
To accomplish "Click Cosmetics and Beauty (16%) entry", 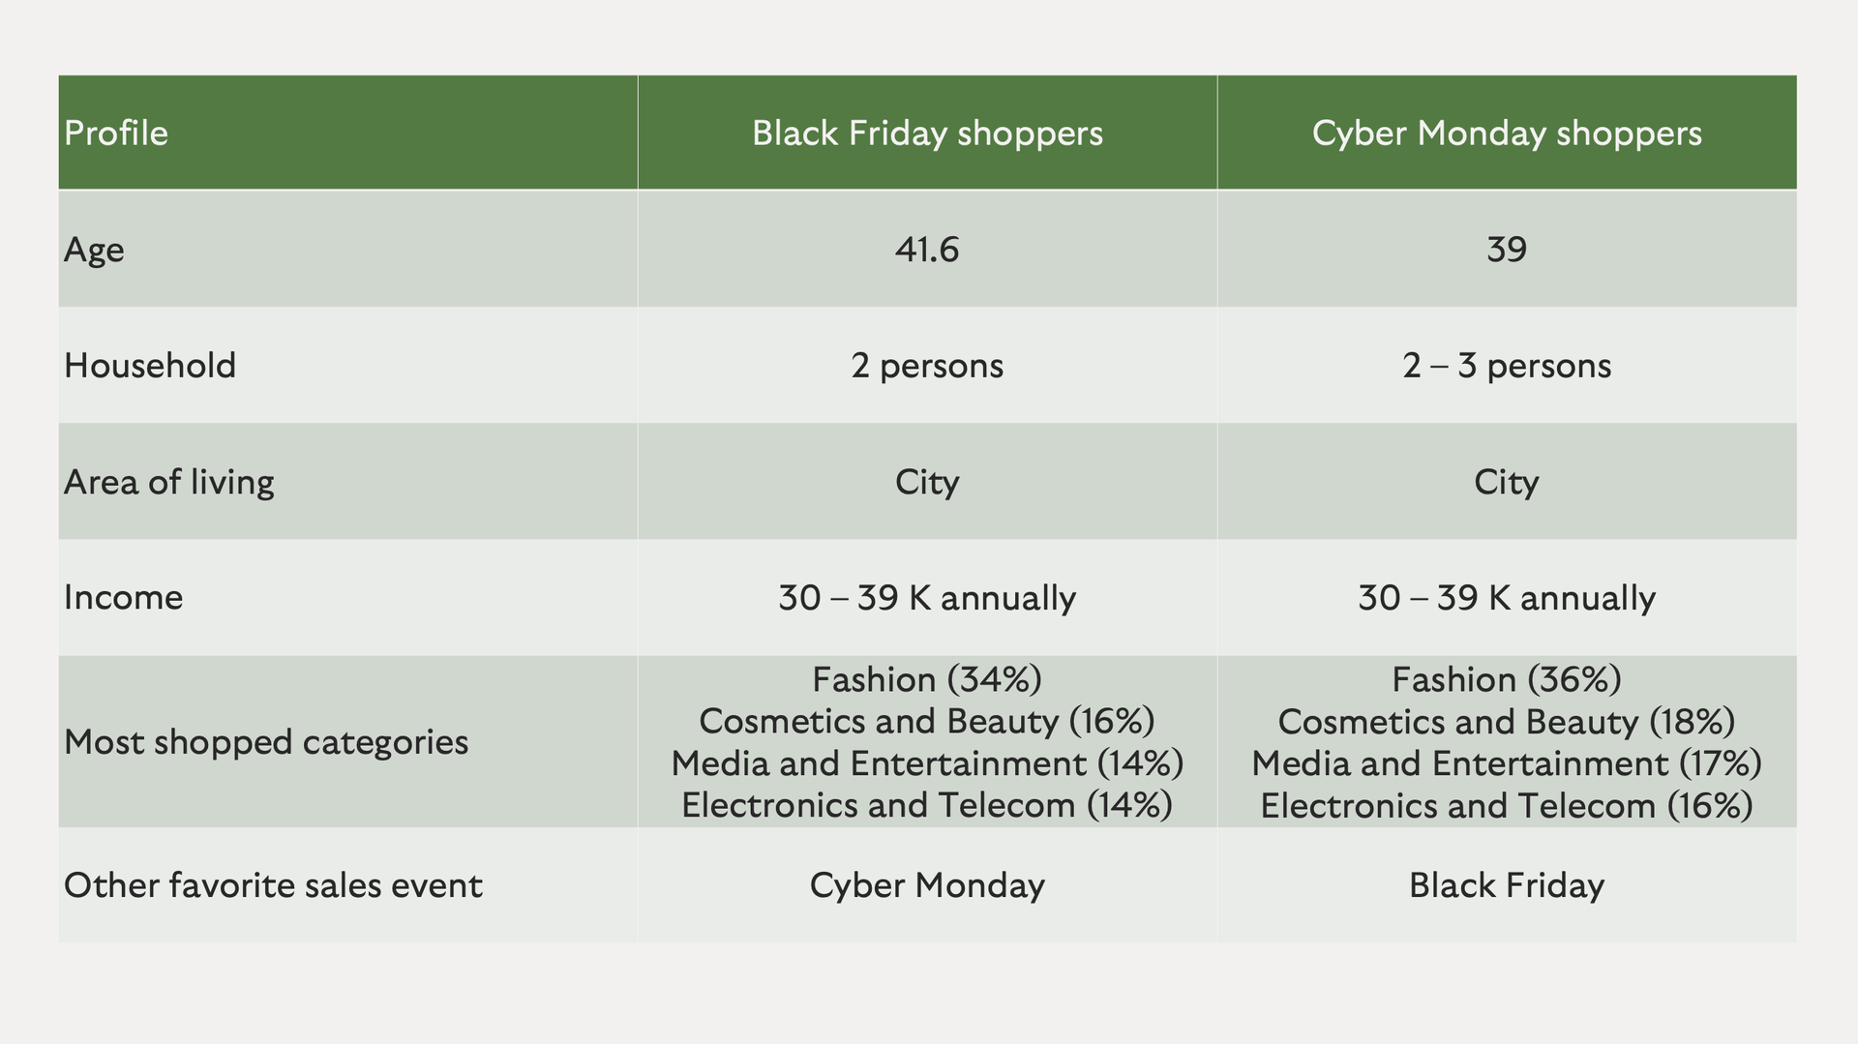I will pos(927,721).
